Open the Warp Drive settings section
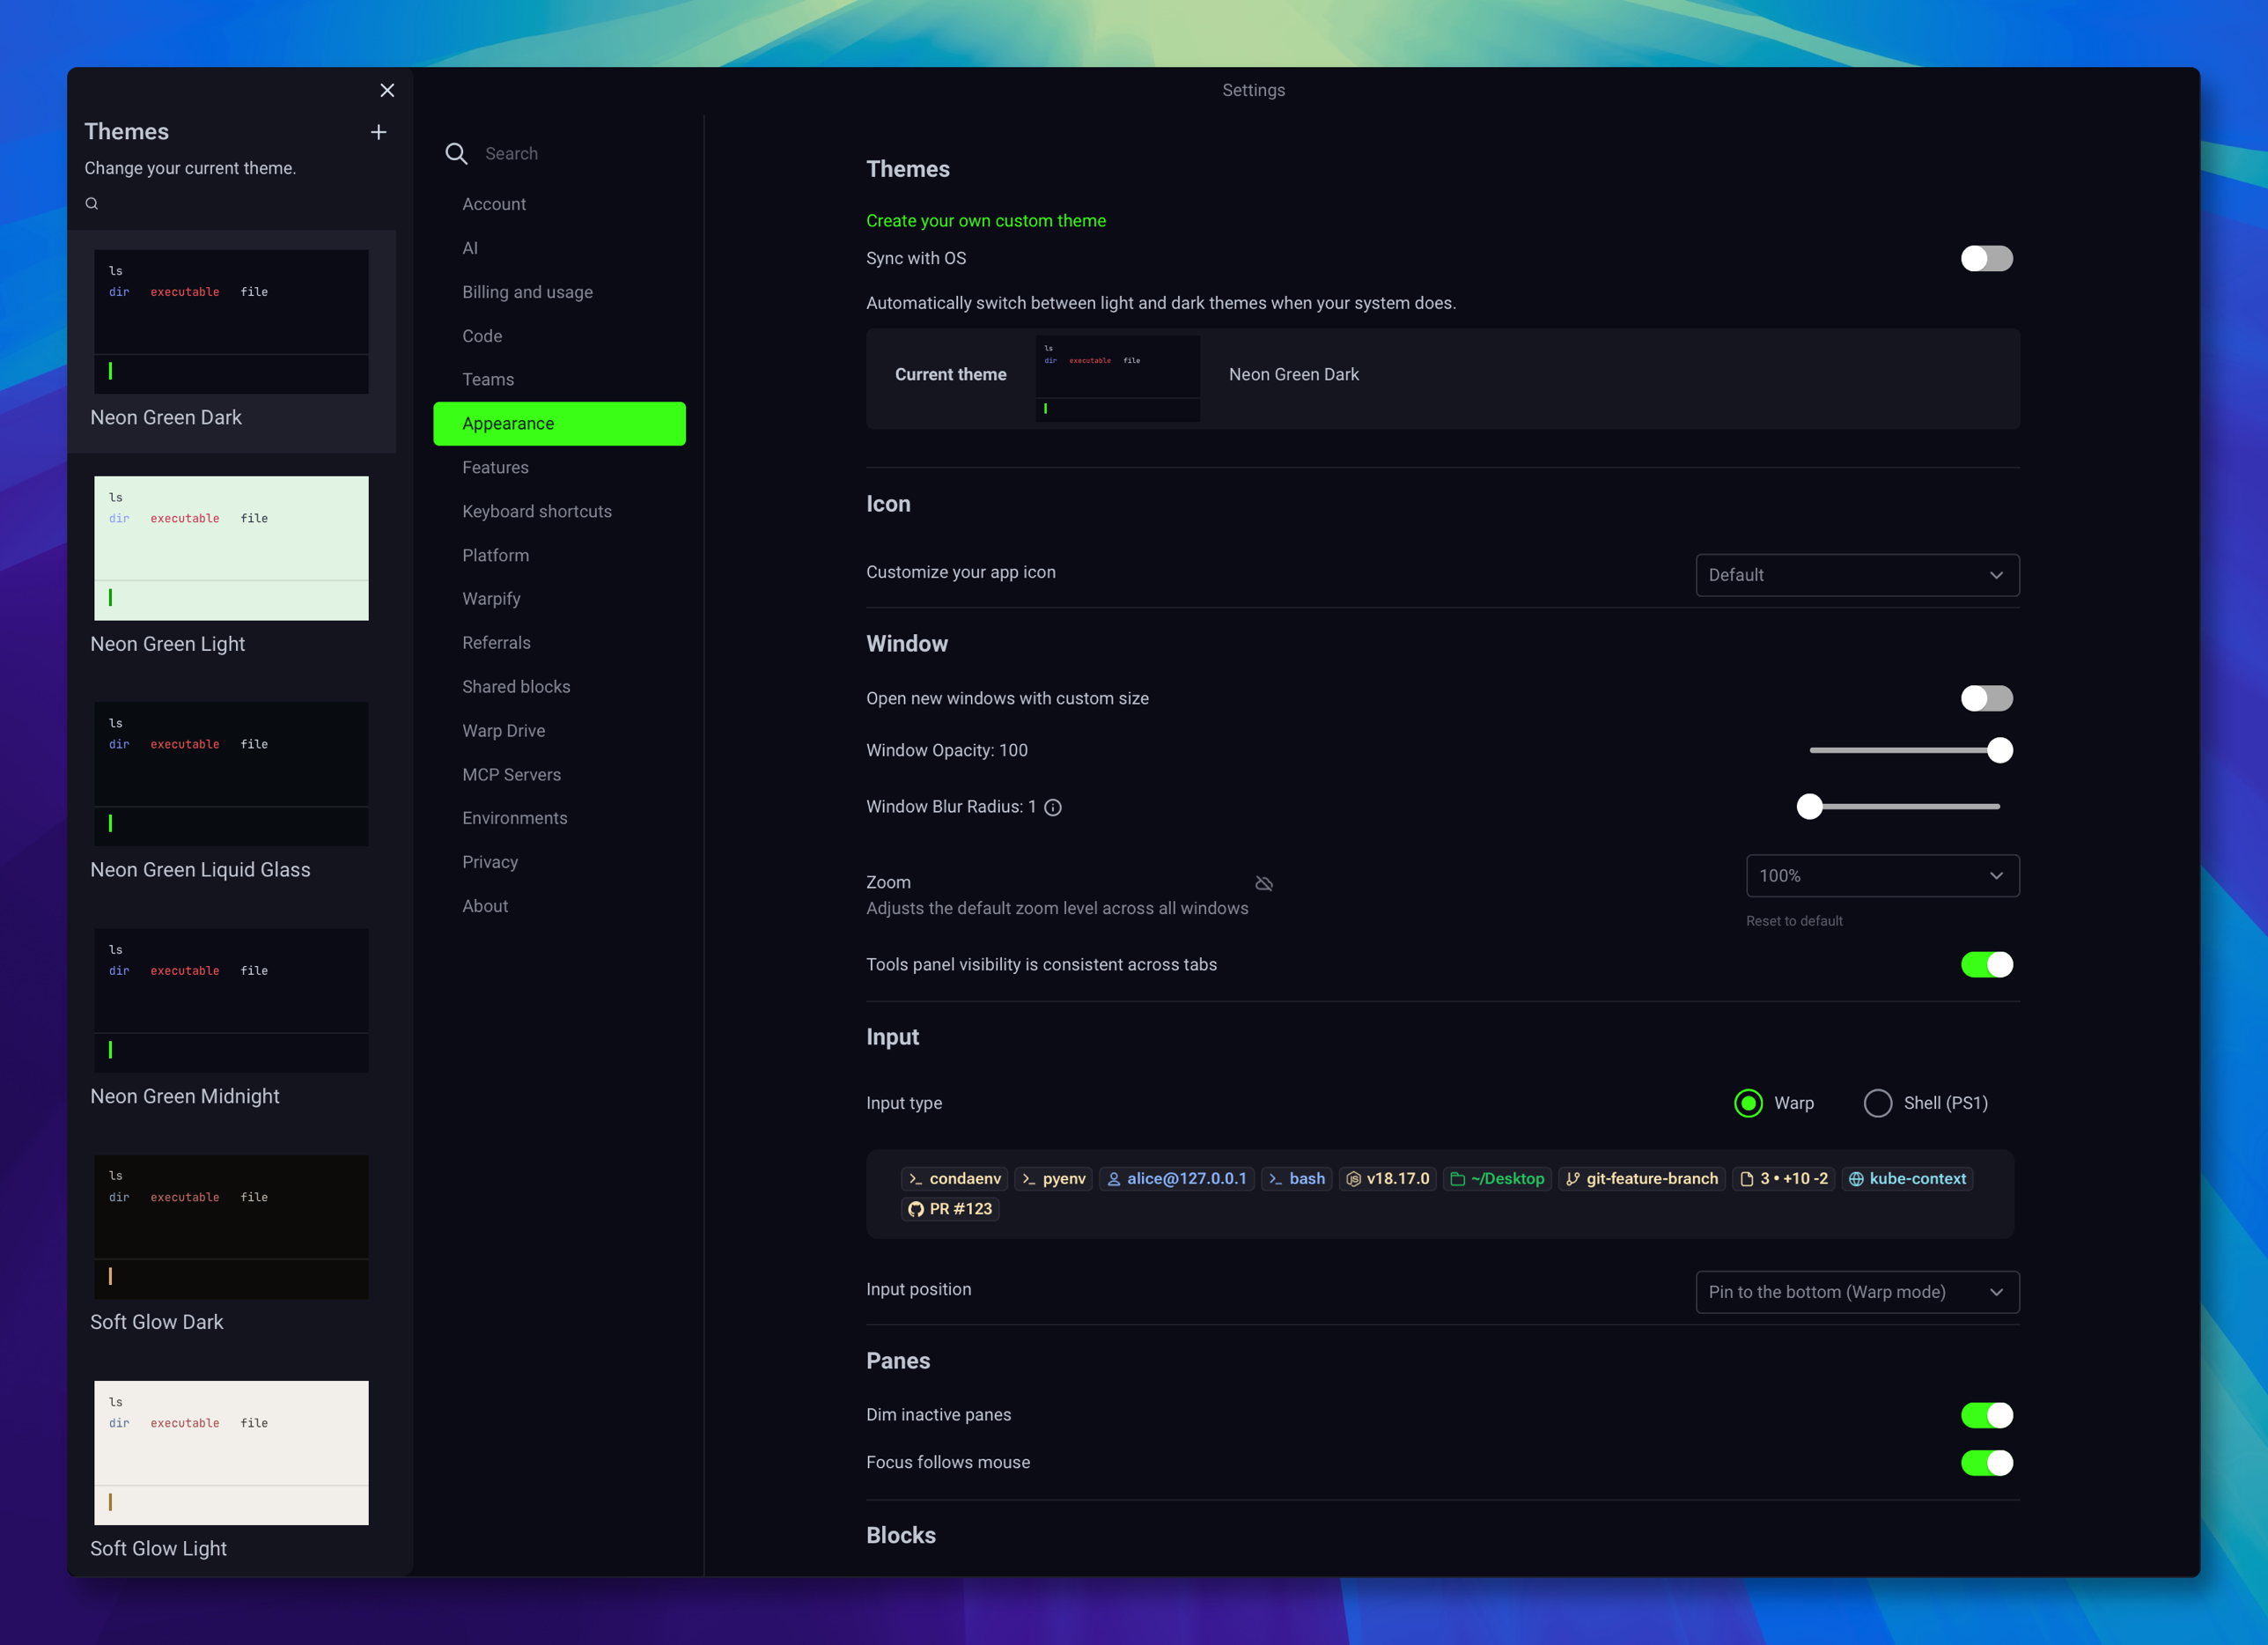Viewport: 2268px width, 1645px height. (x=559, y=731)
